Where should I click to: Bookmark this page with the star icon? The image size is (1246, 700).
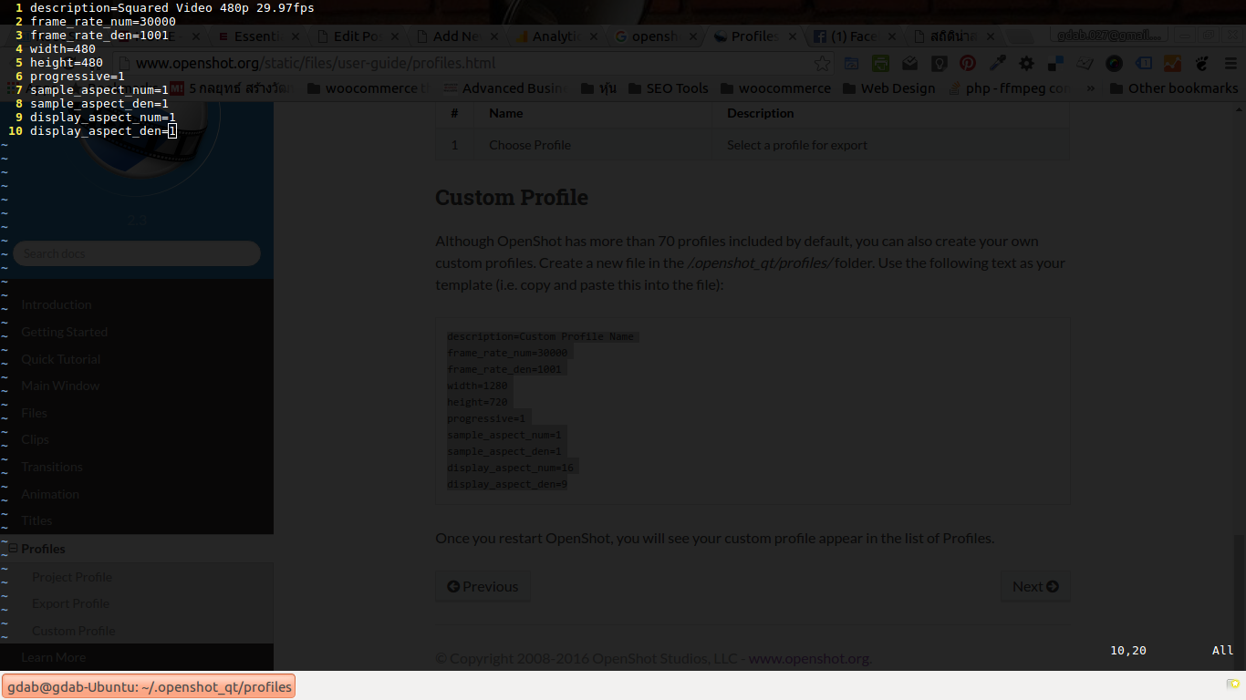click(823, 64)
